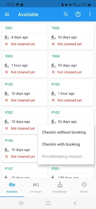Select Checkin without booking
This screenshot has width=96, height=209.
pyautogui.click(x=64, y=132)
